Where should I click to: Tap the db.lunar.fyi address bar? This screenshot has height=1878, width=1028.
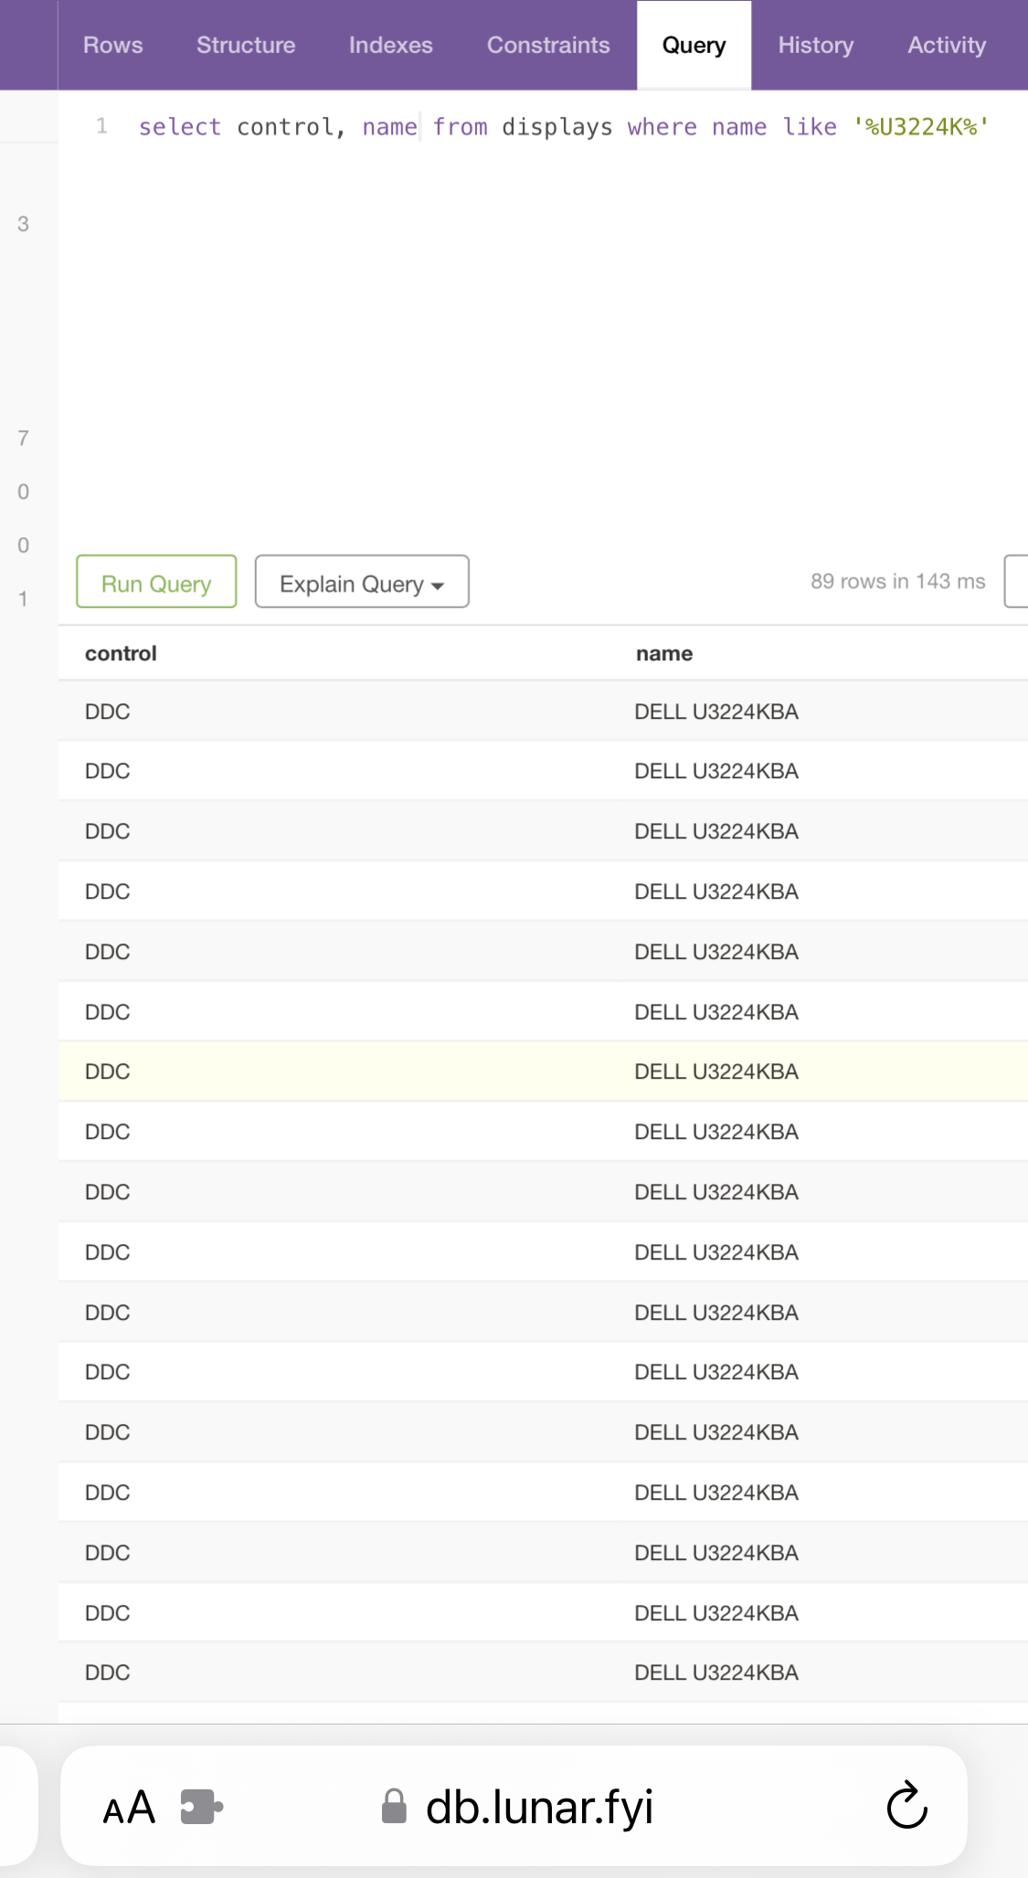pyautogui.click(x=514, y=1807)
